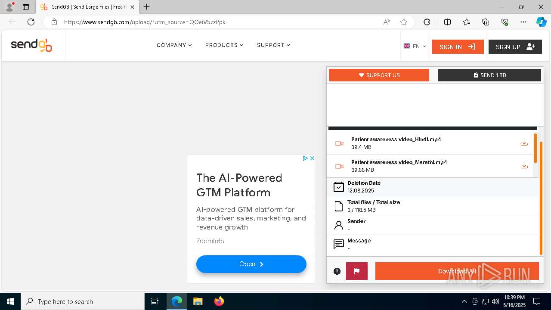Click the file list inner scrollbar
The height and width of the screenshot is (310, 551).
click(x=536, y=148)
